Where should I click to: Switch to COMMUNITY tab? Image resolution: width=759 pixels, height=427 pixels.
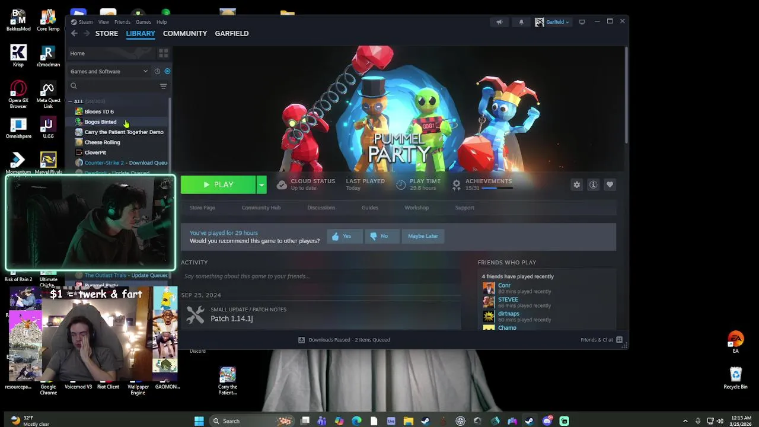pyautogui.click(x=185, y=34)
